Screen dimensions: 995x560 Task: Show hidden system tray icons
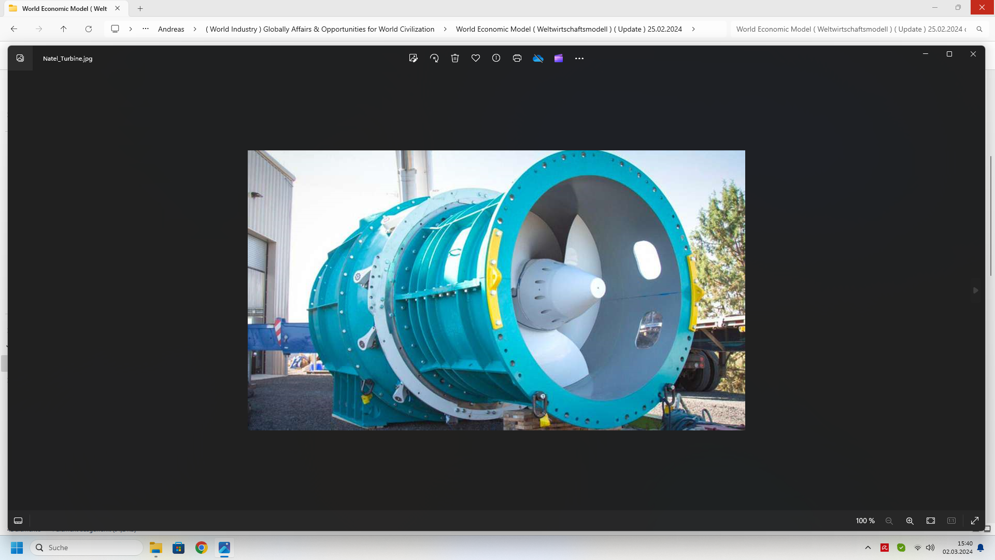click(868, 548)
